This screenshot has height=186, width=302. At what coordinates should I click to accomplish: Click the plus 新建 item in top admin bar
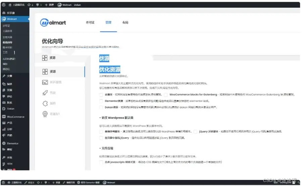(x=49, y=5)
